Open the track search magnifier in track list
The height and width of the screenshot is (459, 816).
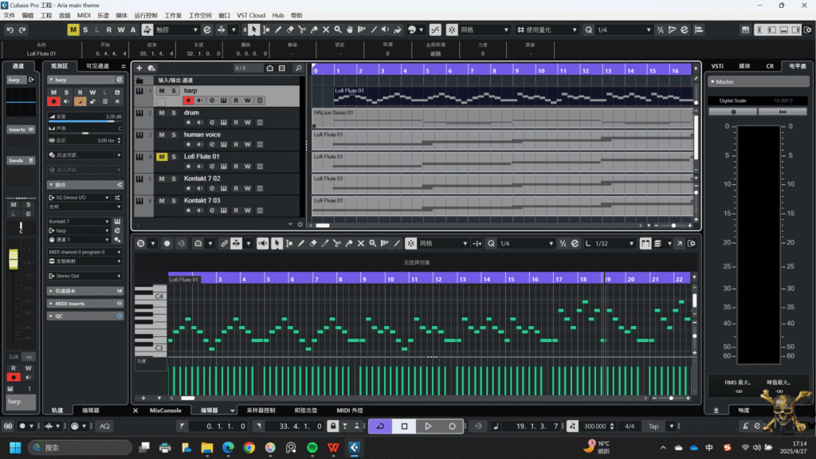pyautogui.click(x=298, y=69)
